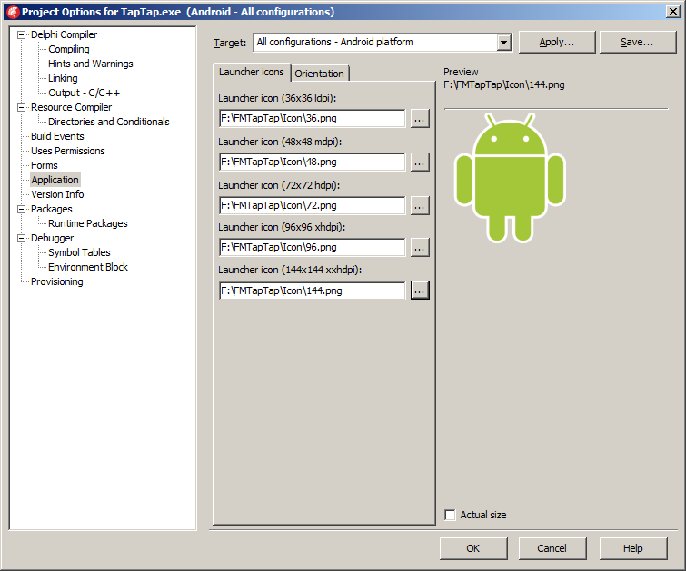The height and width of the screenshot is (571, 686).
Task: Enable the Actual size checkbox
Action: point(450,515)
